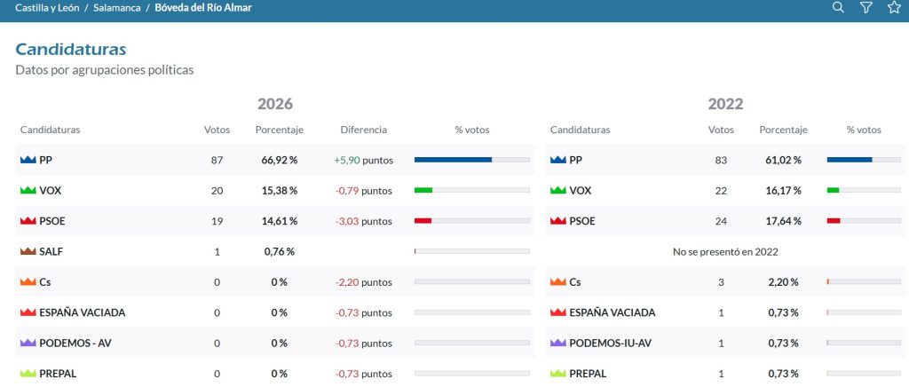The image size is (909, 387).
Task: Click the red PSOE crown icon in 2022
Action: (x=557, y=221)
